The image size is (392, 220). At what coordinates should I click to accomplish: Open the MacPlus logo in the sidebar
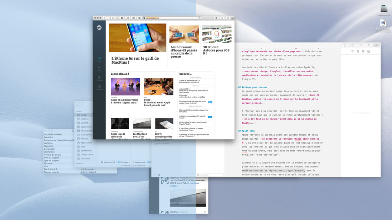click(x=99, y=27)
